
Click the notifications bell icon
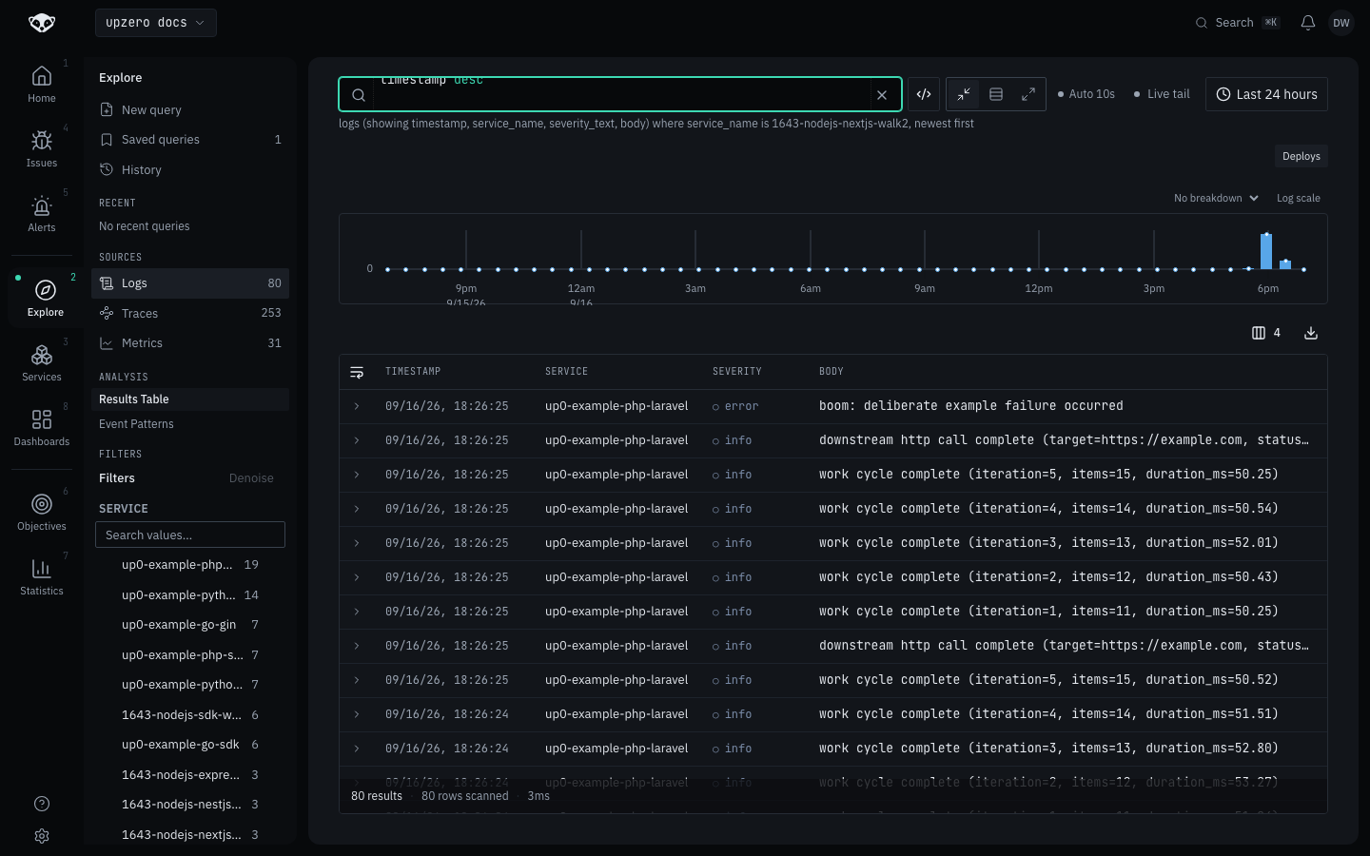click(1308, 23)
